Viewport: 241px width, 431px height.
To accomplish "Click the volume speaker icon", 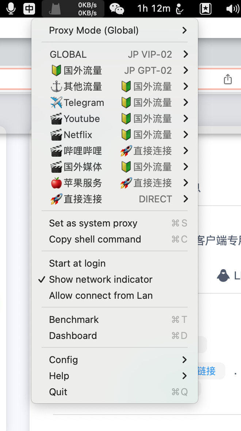I will (232, 8).
